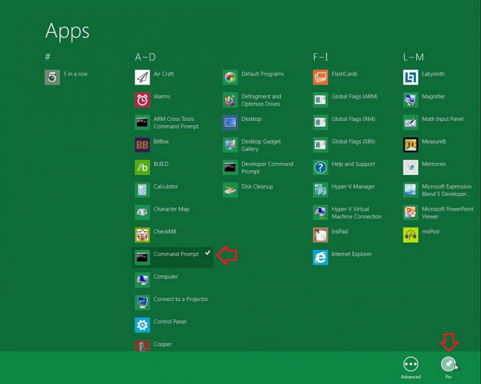The height and width of the screenshot is (384, 481).
Task: Start Calculator from its icon
Action: [x=142, y=190]
